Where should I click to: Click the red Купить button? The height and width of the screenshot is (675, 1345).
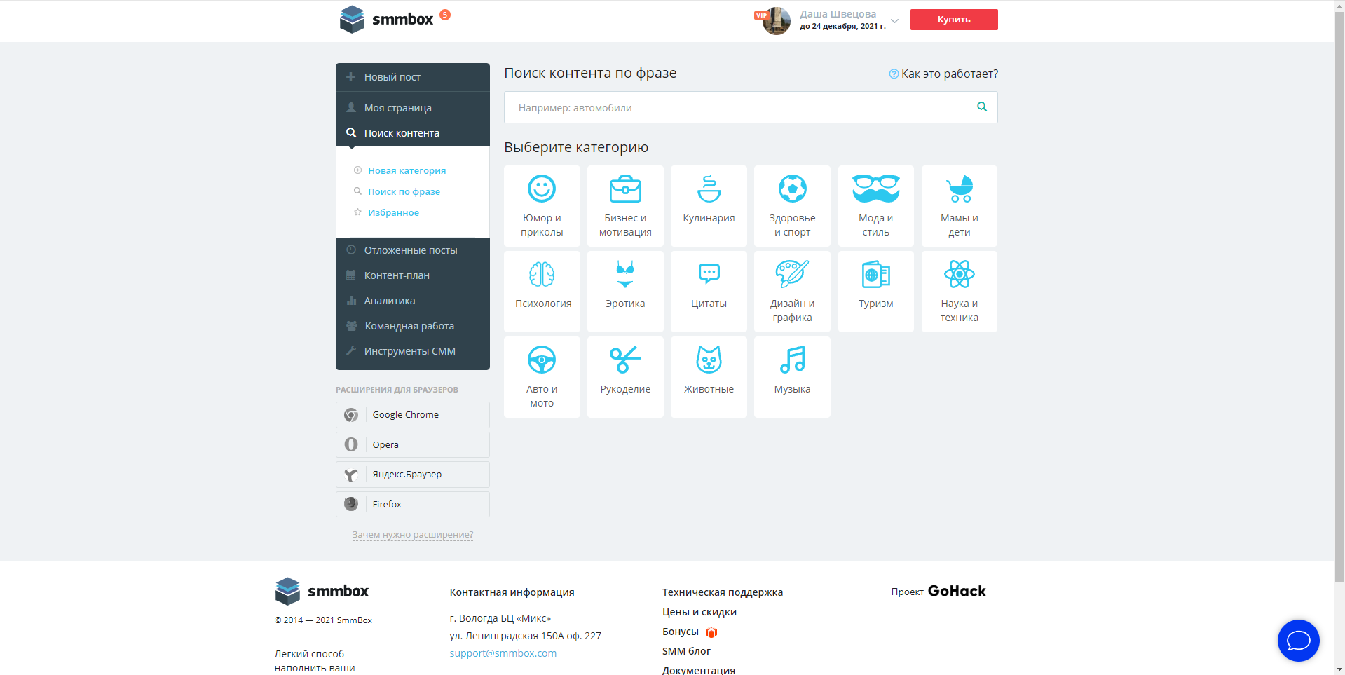coord(954,20)
